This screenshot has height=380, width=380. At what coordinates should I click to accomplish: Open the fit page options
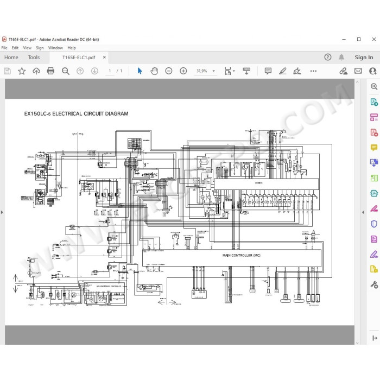click(x=228, y=71)
